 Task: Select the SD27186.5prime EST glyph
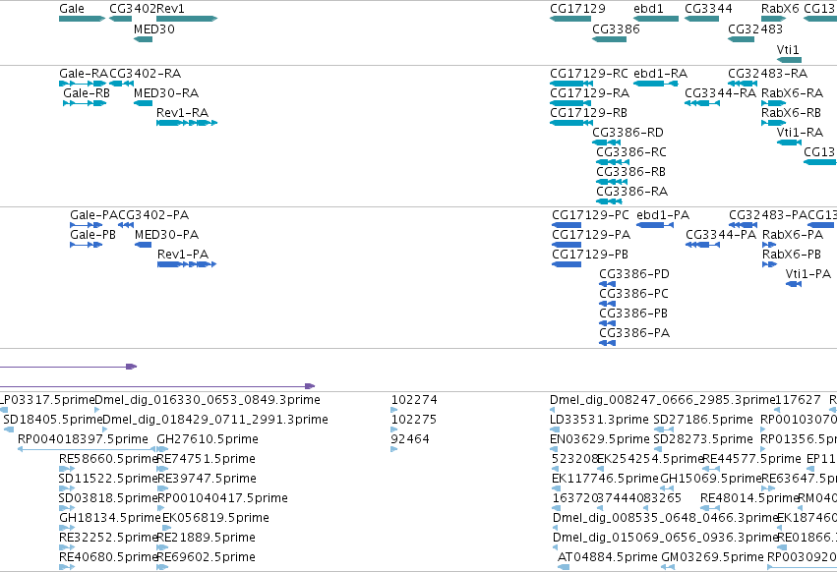coord(664,429)
